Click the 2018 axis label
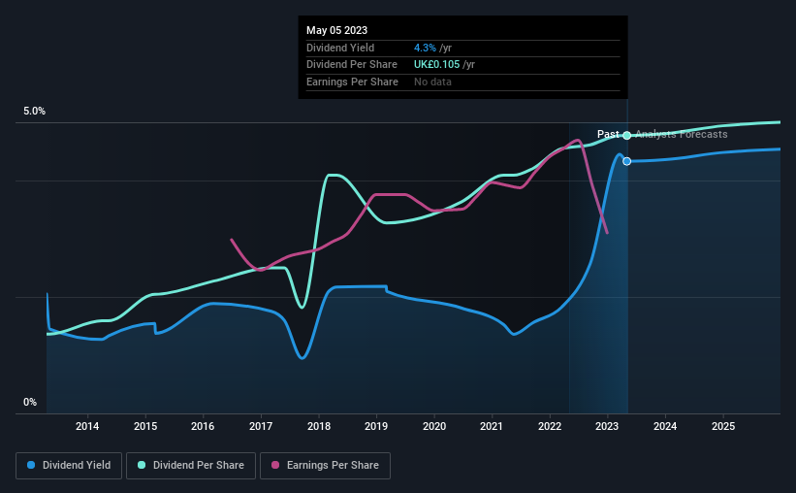 click(x=319, y=426)
